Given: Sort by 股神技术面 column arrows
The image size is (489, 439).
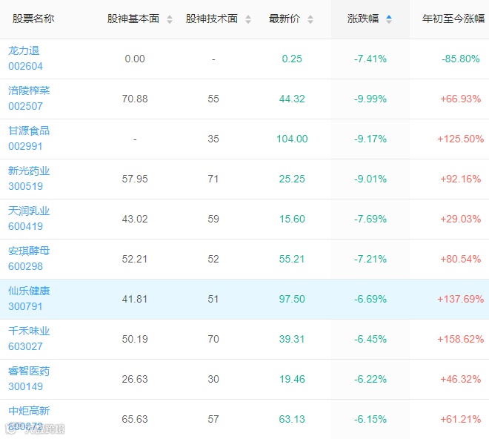Looking at the screenshot, I should [248, 19].
